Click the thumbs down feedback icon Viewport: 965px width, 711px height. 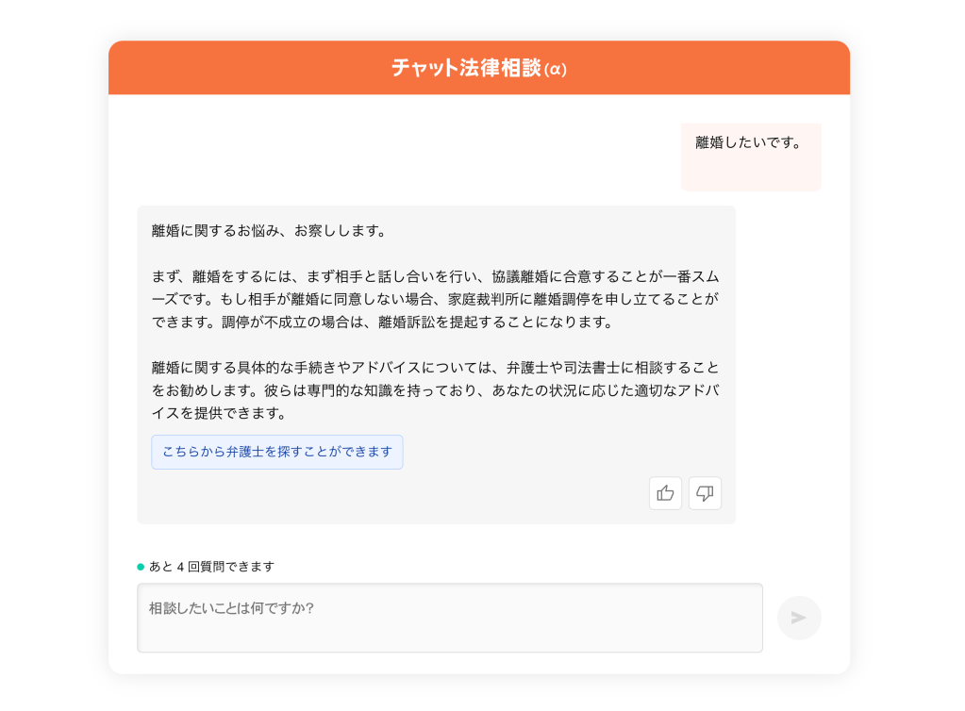coord(705,493)
